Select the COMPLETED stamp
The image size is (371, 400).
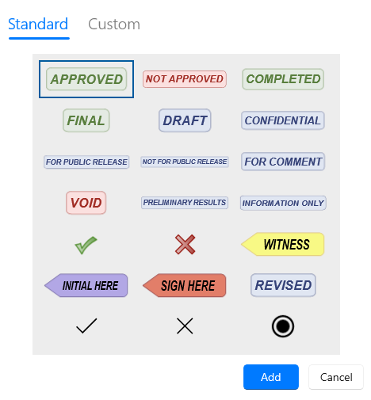(x=283, y=79)
